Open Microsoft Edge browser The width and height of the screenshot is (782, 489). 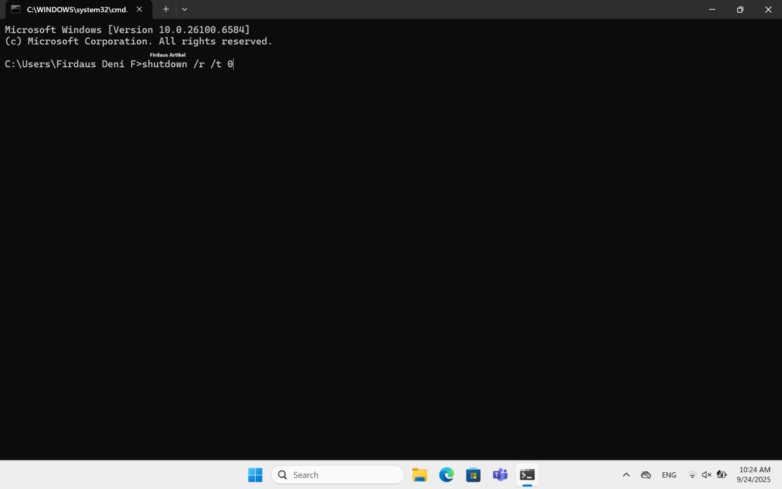446,474
